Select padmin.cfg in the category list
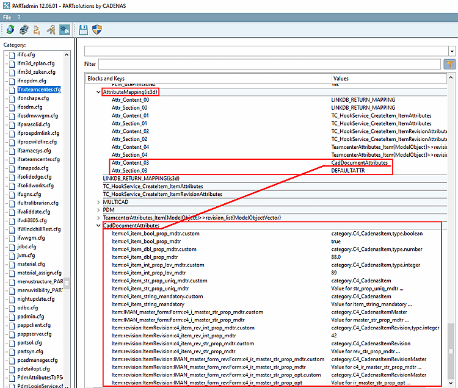The width and height of the screenshot is (458, 388). [31, 317]
